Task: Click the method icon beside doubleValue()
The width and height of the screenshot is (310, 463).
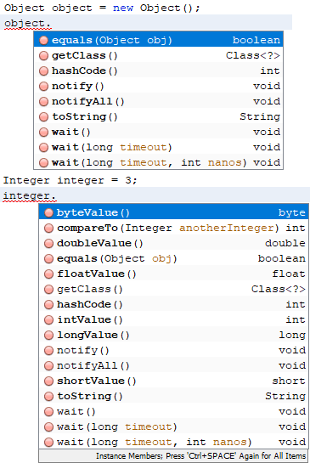Action: pos(48,243)
